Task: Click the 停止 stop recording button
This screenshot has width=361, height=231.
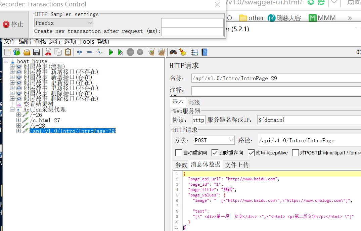Action: [14, 24]
